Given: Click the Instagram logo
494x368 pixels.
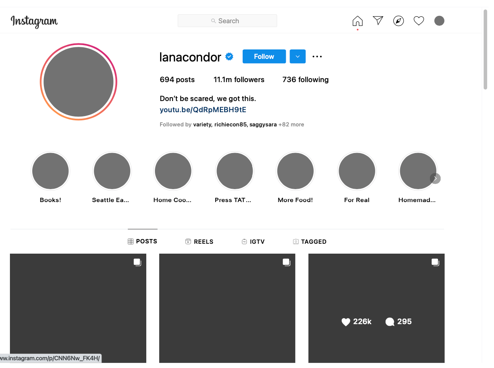Looking at the screenshot, I should 34,21.
